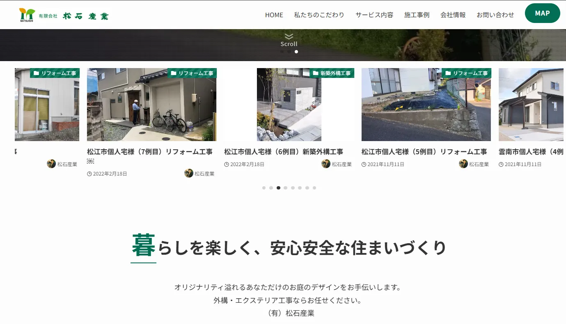Click author avatar on 6例目 新築外構工事 post
Viewport: 566px width, 324px height.
(x=326, y=164)
